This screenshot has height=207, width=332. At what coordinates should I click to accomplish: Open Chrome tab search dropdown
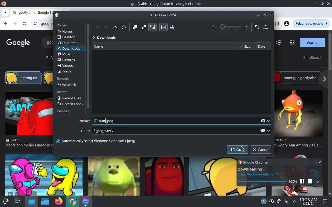point(5,12)
